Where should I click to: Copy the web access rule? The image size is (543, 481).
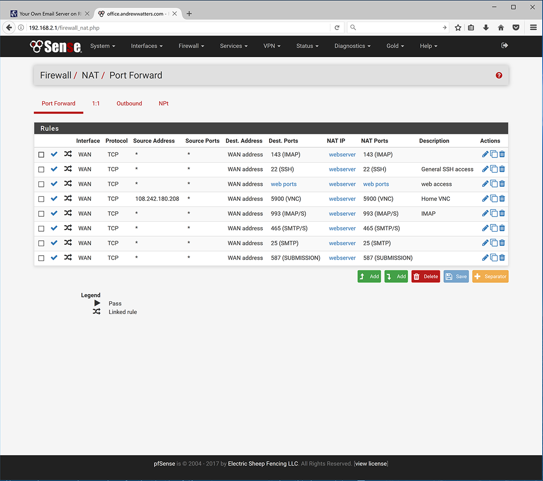click(x=494, y=184)
